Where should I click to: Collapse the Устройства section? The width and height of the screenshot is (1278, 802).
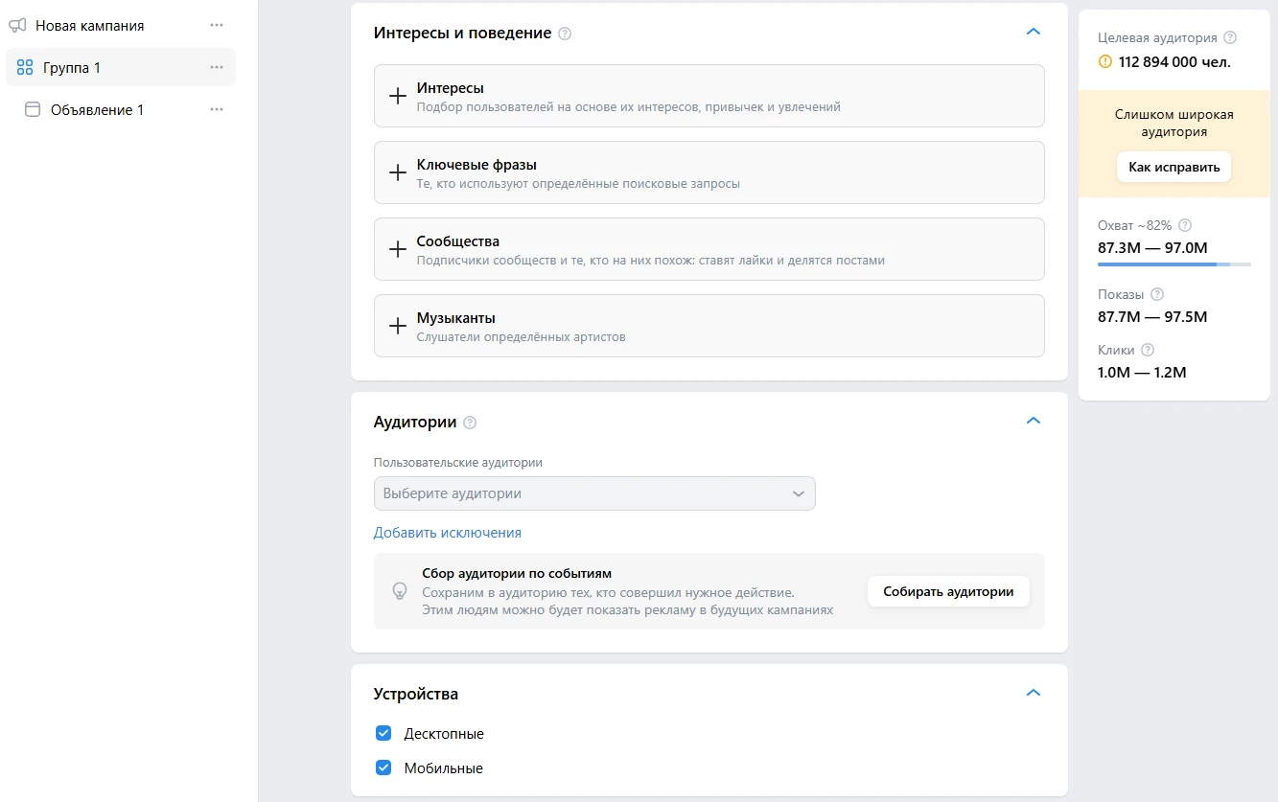pos(1033,693)
